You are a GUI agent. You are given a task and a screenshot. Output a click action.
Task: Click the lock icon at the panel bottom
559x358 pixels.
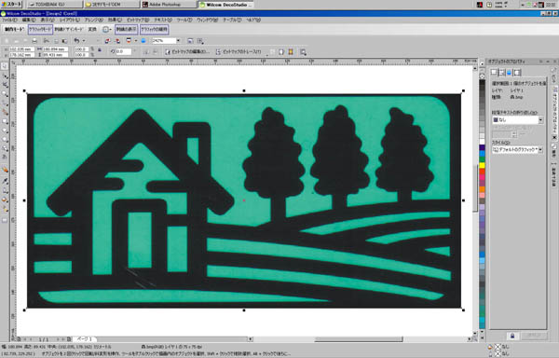click(512, 336)
